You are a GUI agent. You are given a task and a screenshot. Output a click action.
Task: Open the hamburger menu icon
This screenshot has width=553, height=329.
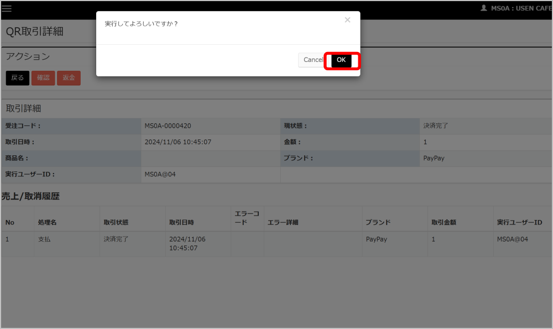click(x=7, y=9)
